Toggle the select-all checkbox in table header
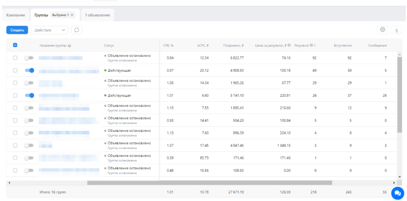Viewport: 407px width, 201px height. tap(15, 45)
